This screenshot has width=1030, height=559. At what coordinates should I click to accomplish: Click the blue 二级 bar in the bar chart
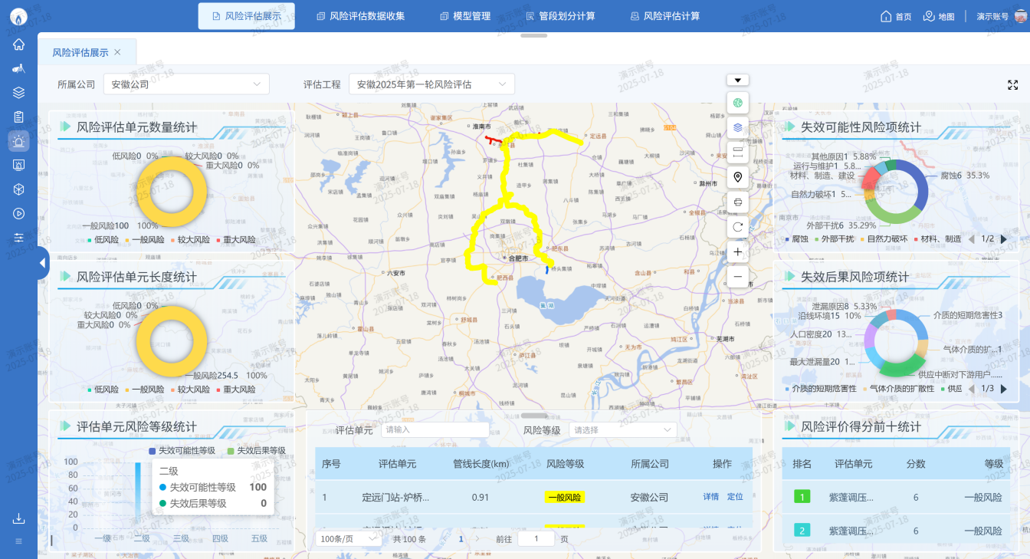[138, 495]
